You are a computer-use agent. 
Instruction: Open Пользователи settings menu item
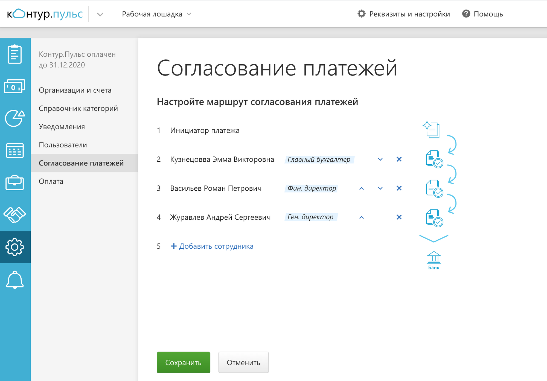click(x=63, y=145)
